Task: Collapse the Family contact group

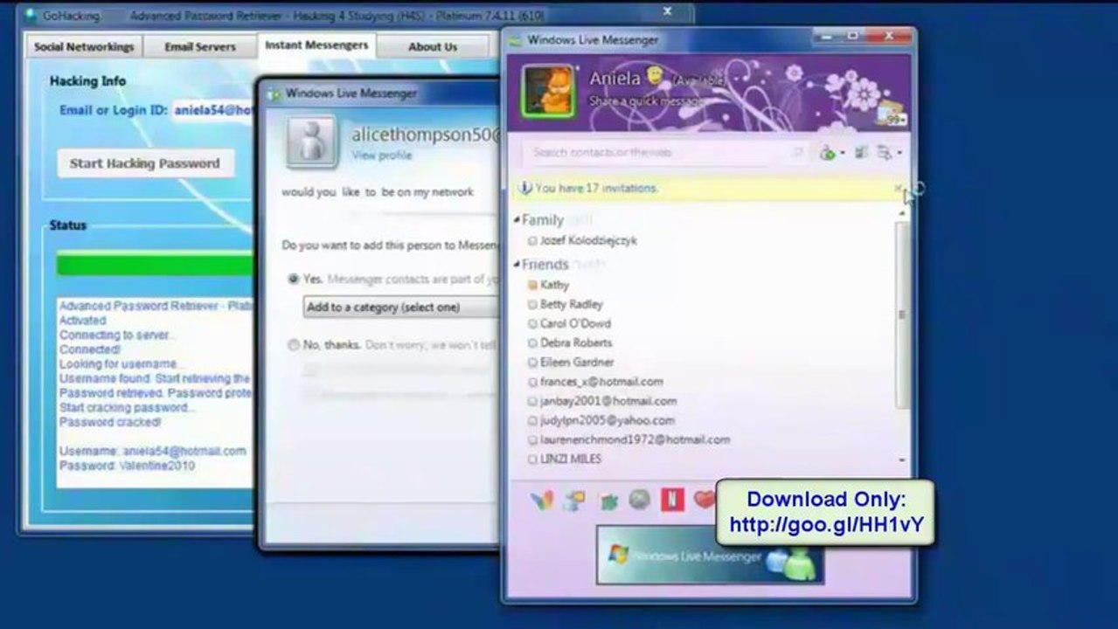Action: coord(517,220)
